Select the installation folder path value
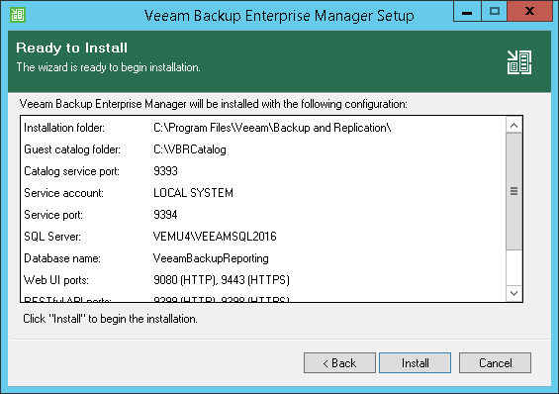Viewport: 559px width, 394px height. pos(272,128)
